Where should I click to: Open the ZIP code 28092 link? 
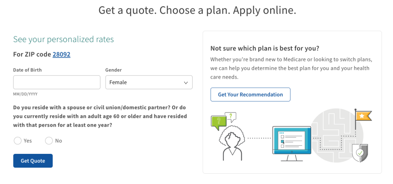tap(61, 54)
